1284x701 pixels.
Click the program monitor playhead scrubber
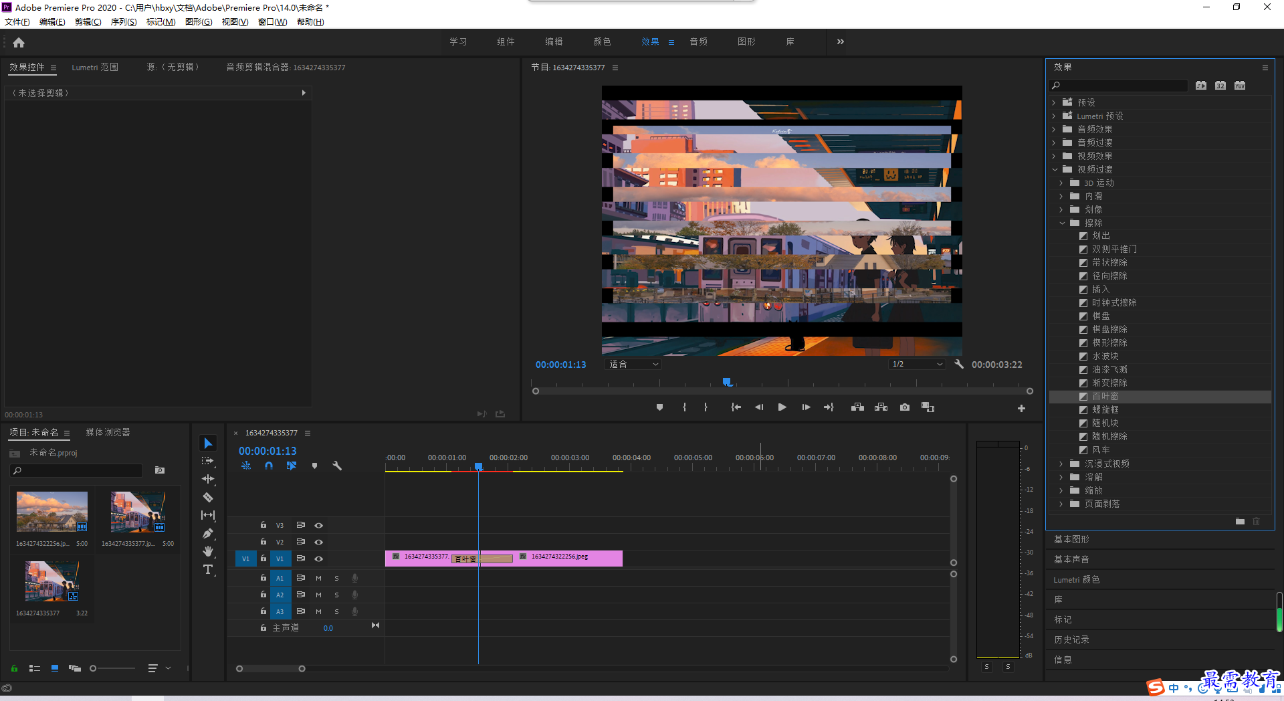pos(728,383)
